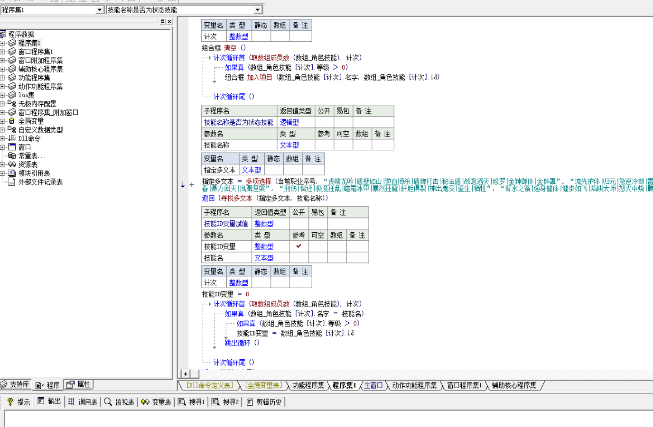653x427 pixels.
Task: Click the Dll命令 arrow icon
Action: [12, 138]
